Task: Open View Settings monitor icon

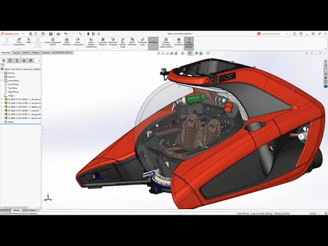Action: pyautogui.click(x=208, y=53)
